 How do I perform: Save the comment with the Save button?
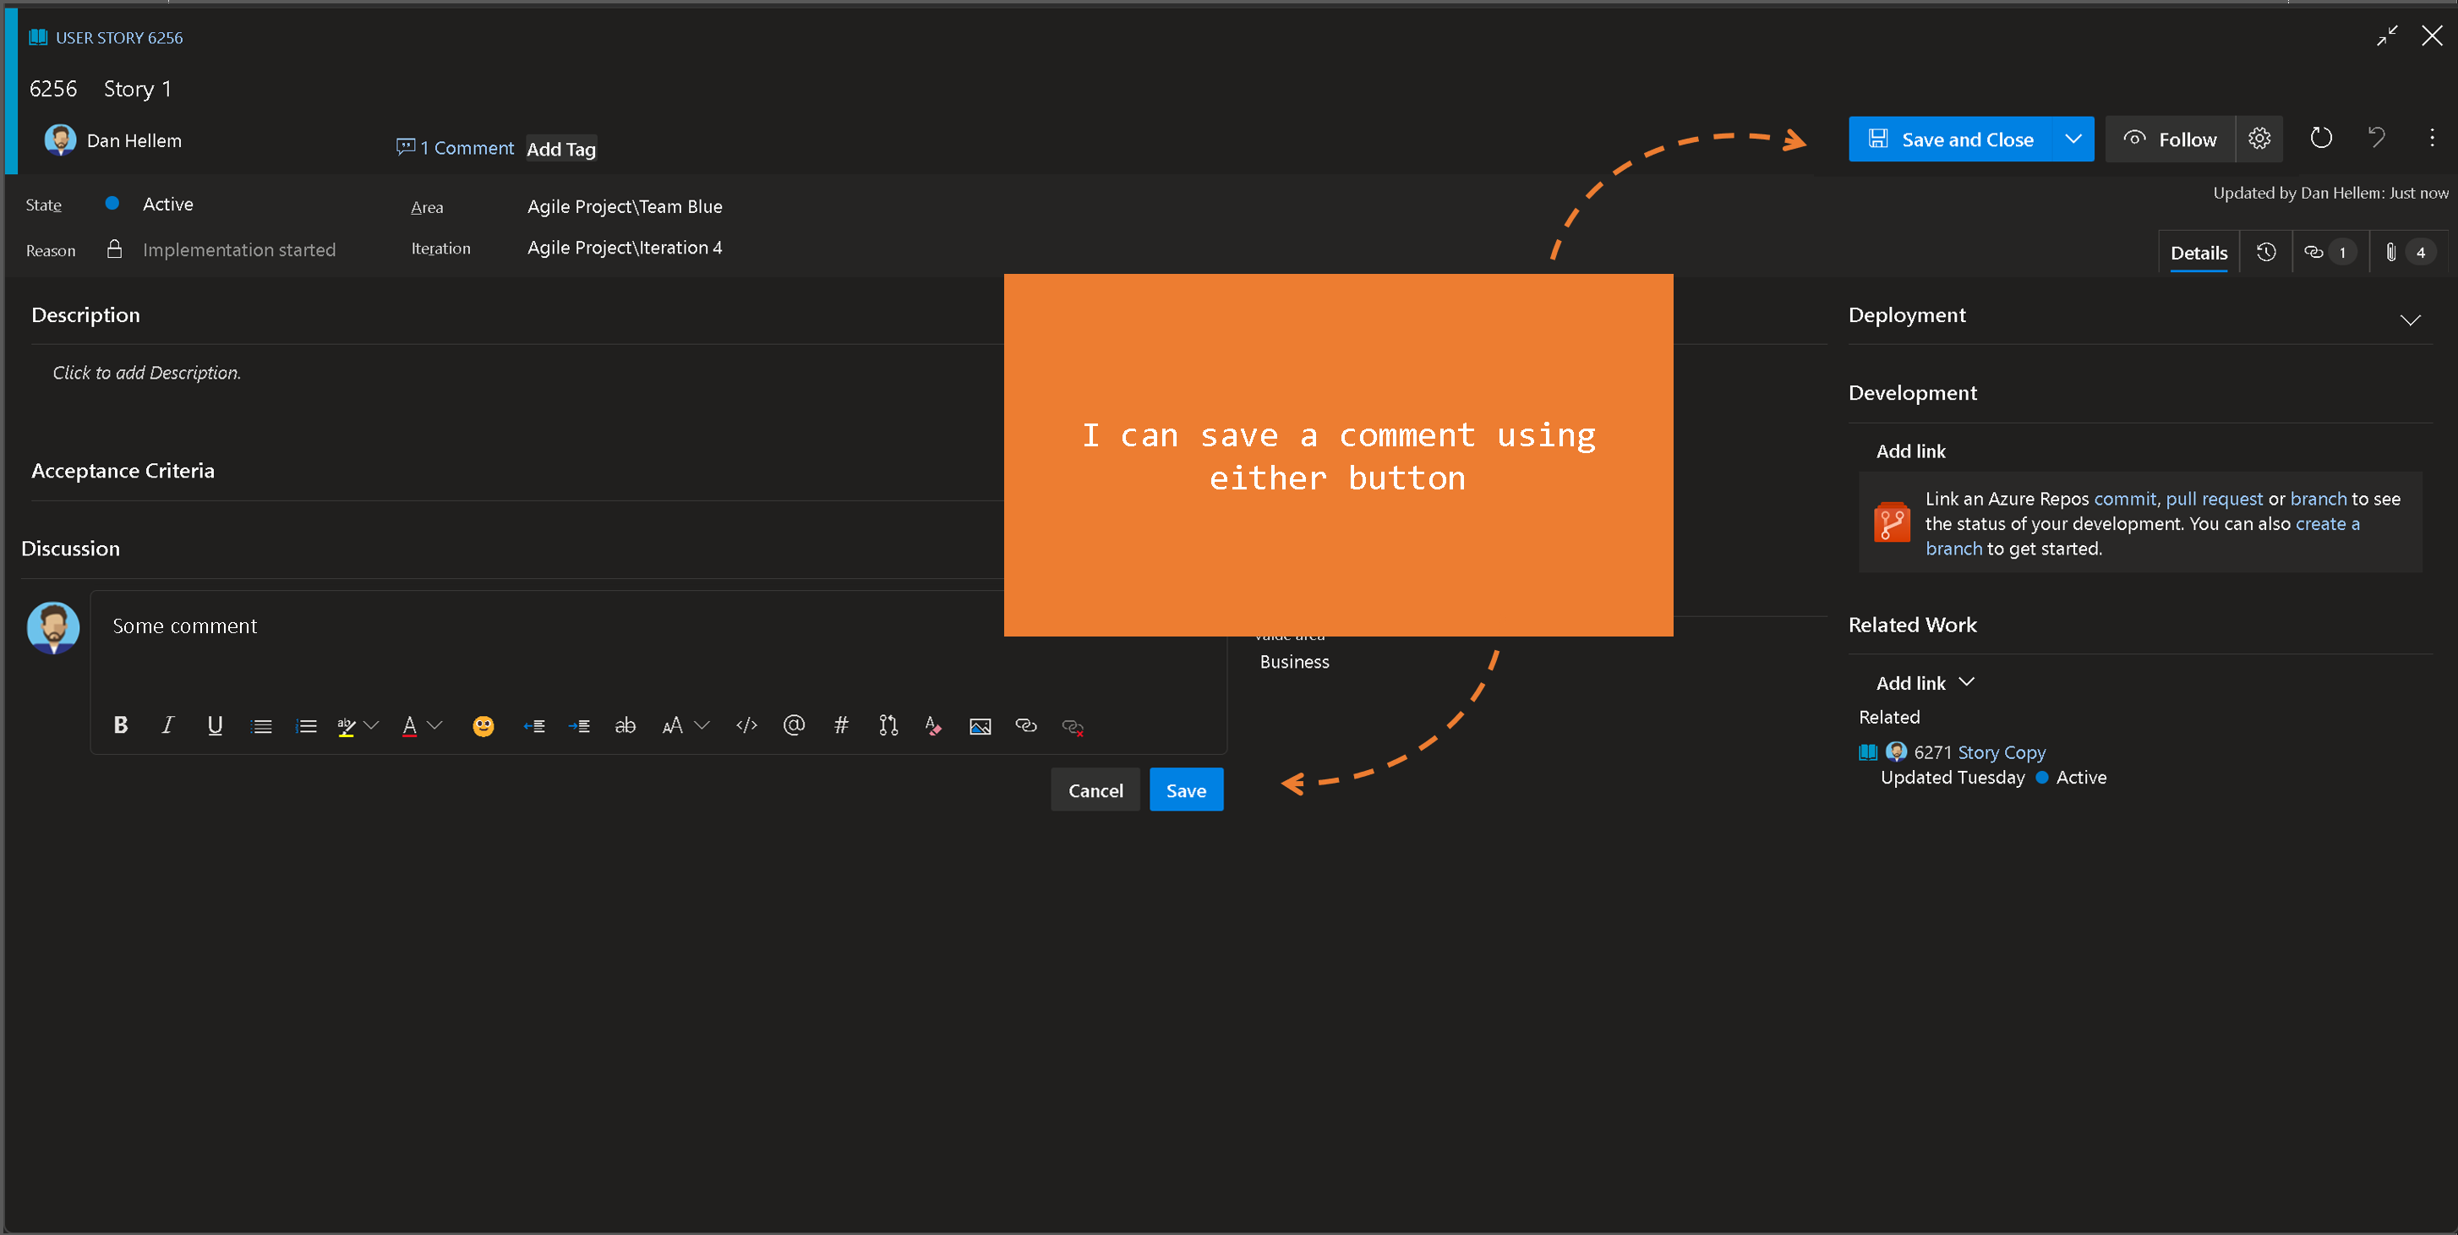pos(1186,790)
